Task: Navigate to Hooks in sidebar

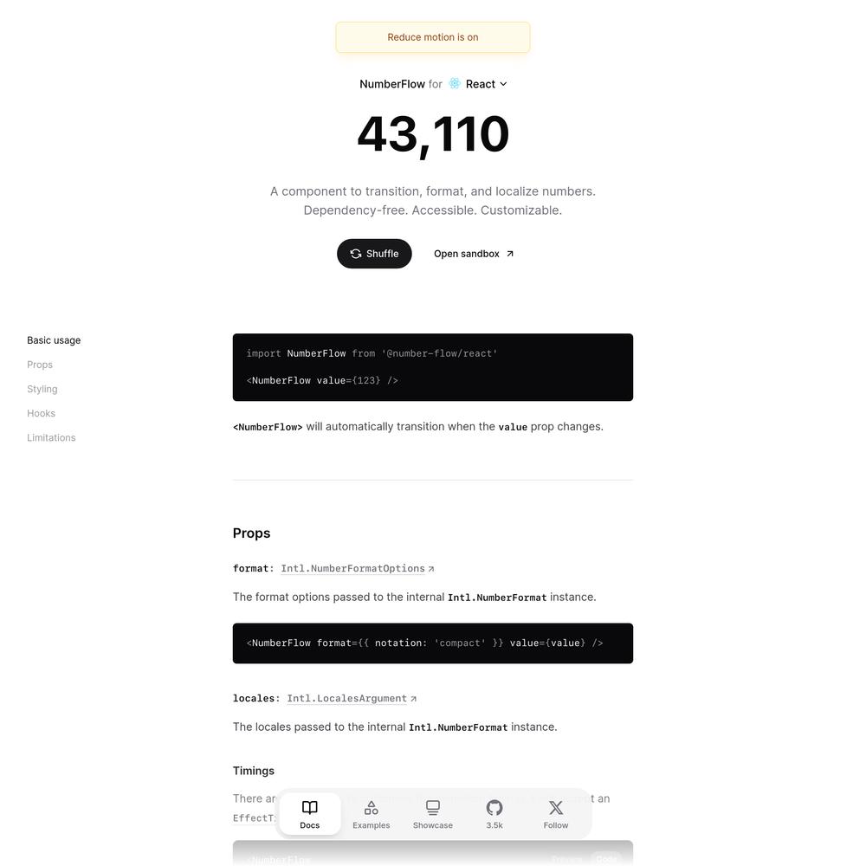Action: pos(41,413)
